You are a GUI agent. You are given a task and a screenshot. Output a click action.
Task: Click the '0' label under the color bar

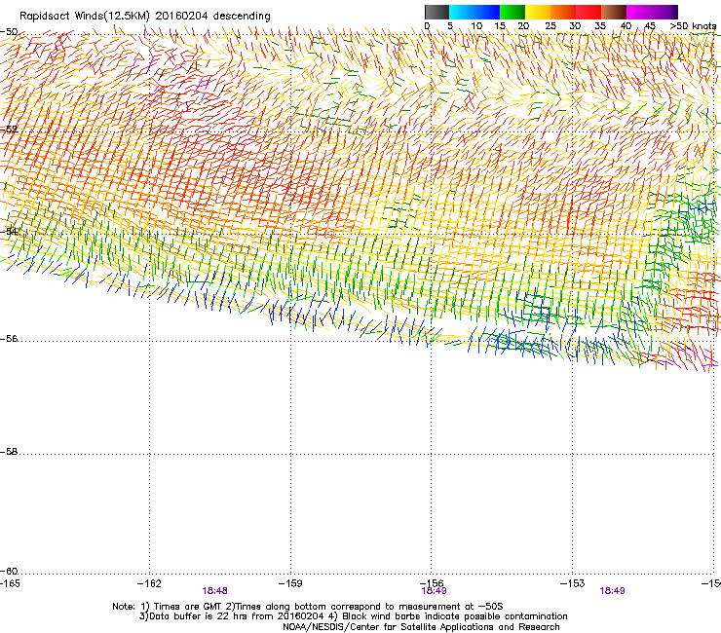427,26
